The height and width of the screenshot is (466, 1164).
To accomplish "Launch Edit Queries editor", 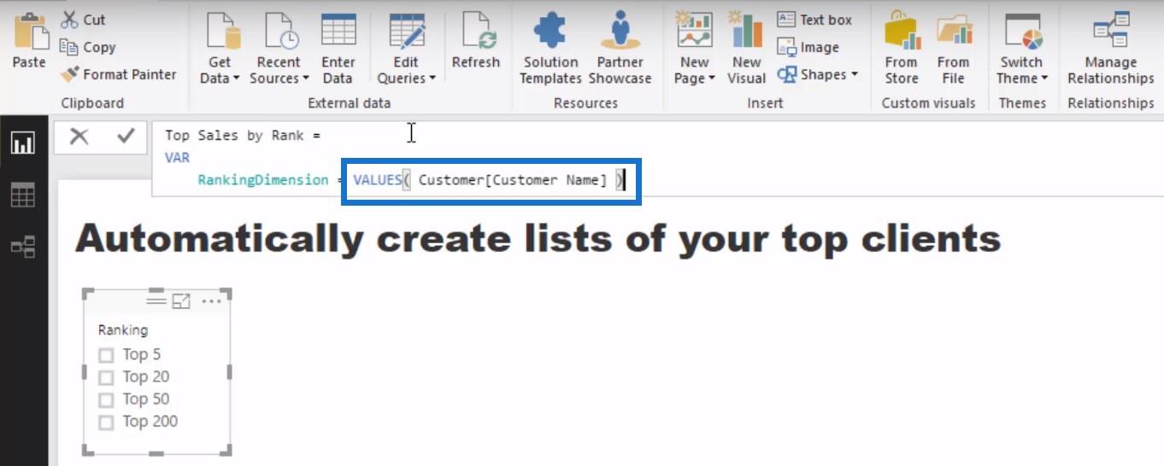I will (406, 32).
